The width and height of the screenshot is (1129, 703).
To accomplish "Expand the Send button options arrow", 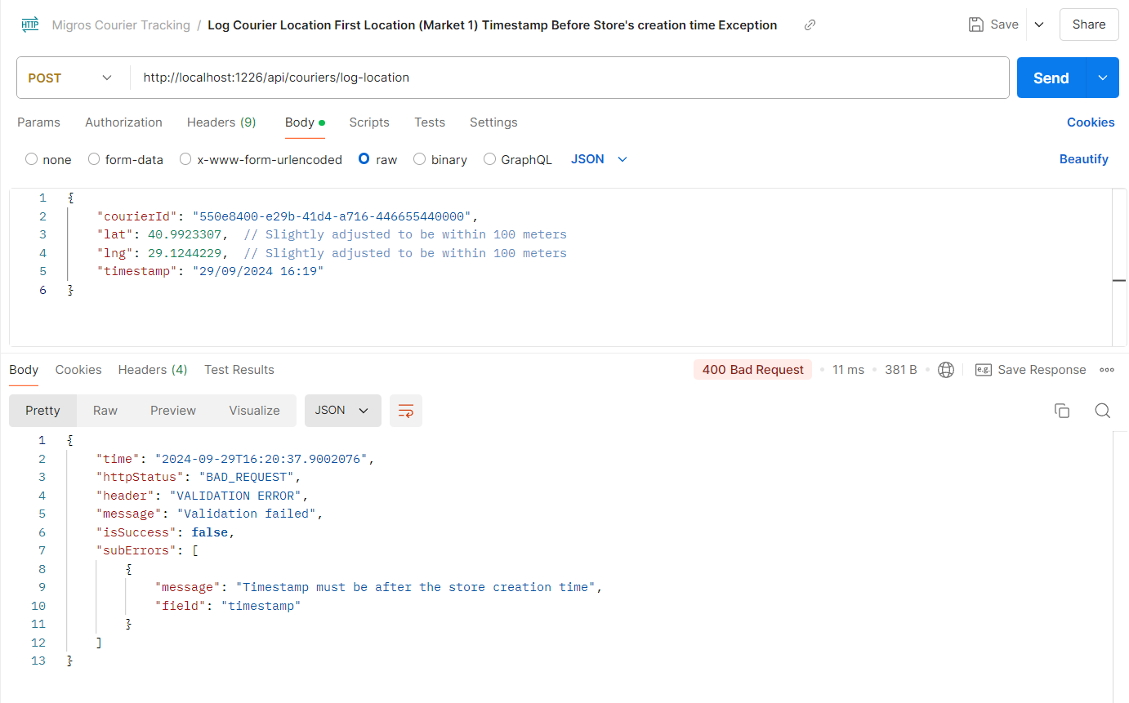I will click(x=1103, y=78).
